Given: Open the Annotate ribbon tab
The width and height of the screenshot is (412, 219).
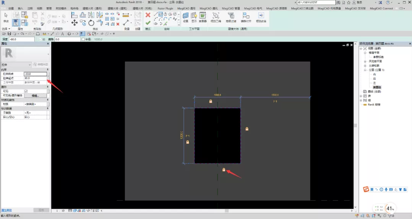Looking at the screenshot, I should [30, 8].
